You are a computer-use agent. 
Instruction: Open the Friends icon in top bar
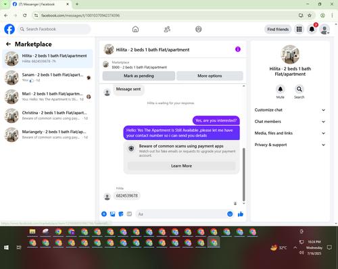point(167,29)
